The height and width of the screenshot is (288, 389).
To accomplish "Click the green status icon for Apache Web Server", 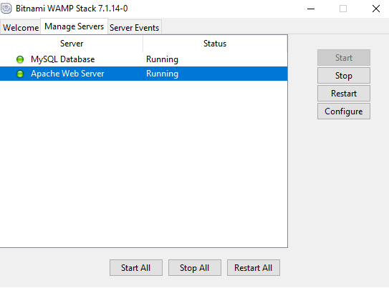I will (x=20, y=74).
